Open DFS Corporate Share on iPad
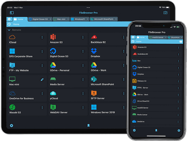 [27, 53]
